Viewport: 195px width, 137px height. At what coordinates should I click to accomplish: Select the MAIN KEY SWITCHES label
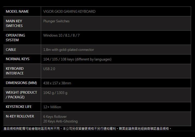pos(14,23)
